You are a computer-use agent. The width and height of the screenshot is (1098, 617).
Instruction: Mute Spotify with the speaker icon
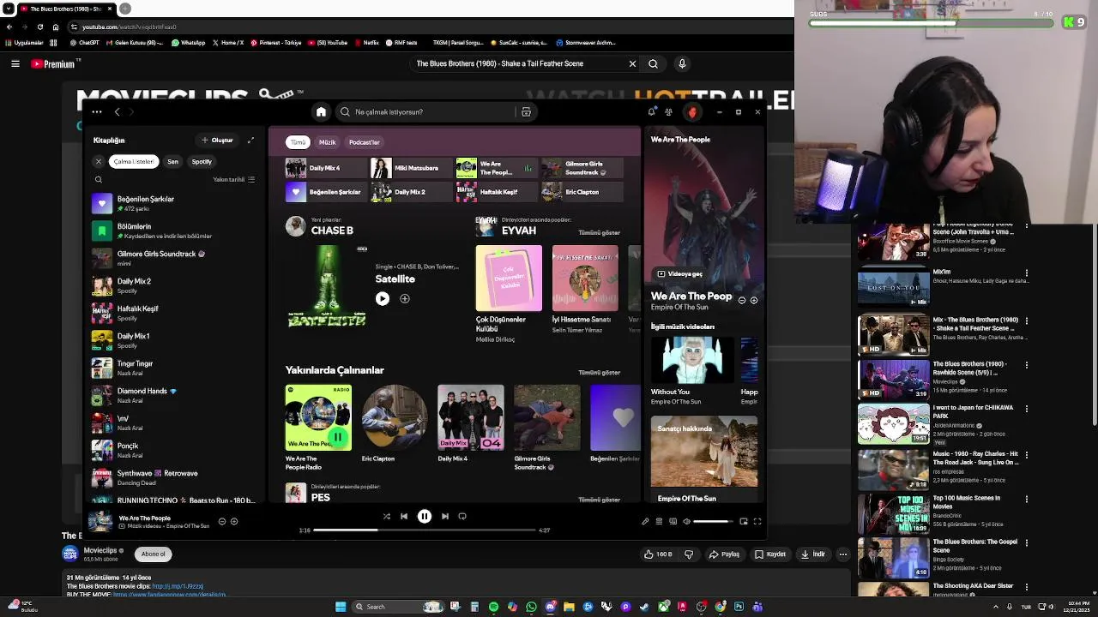[x=686, y=522]
